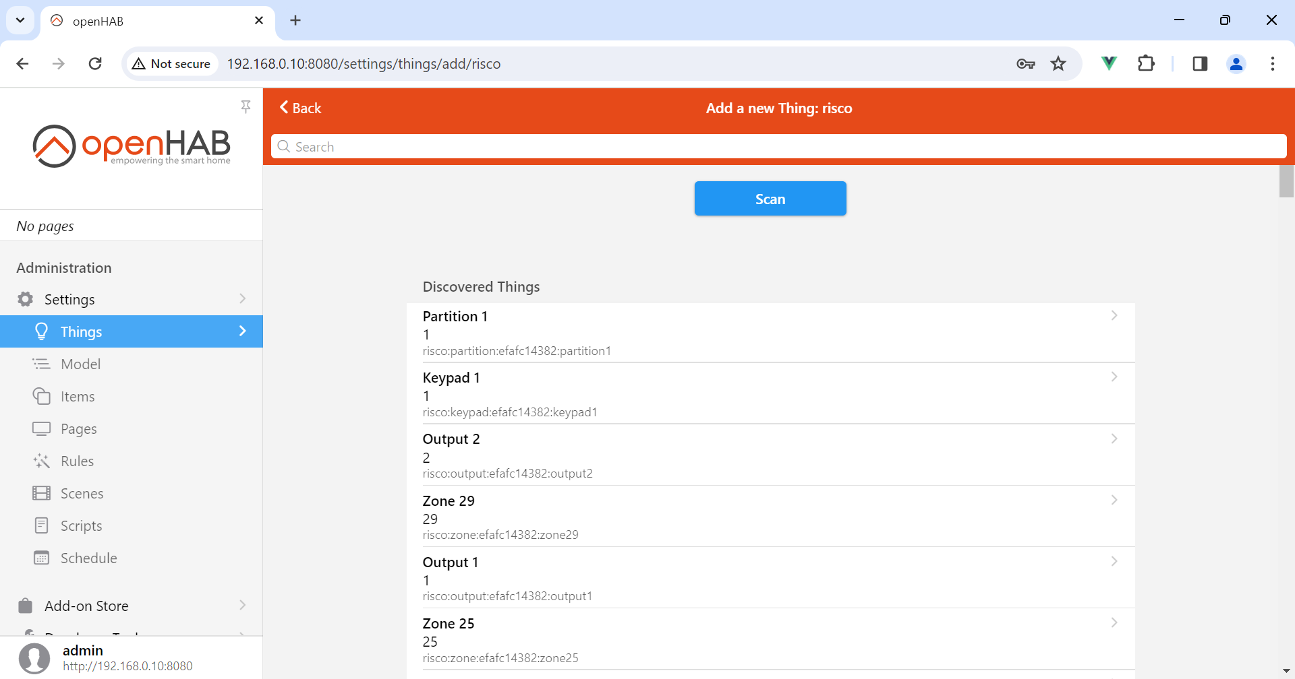Reload the current browser page

(x=95, y=63)
